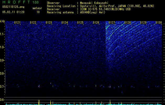Click the Receiving Location label

pyautogui.click(x=61, y=6)
